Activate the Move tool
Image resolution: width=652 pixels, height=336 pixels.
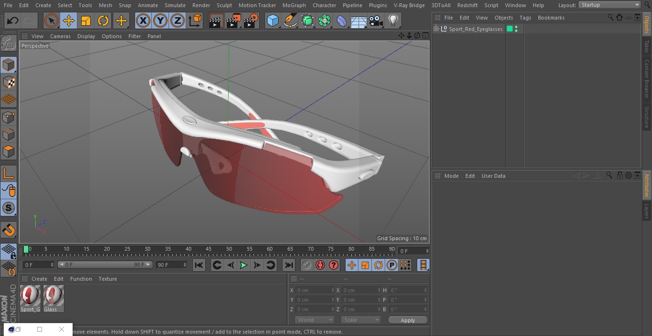pyautogui.click(x=69, y=21)
